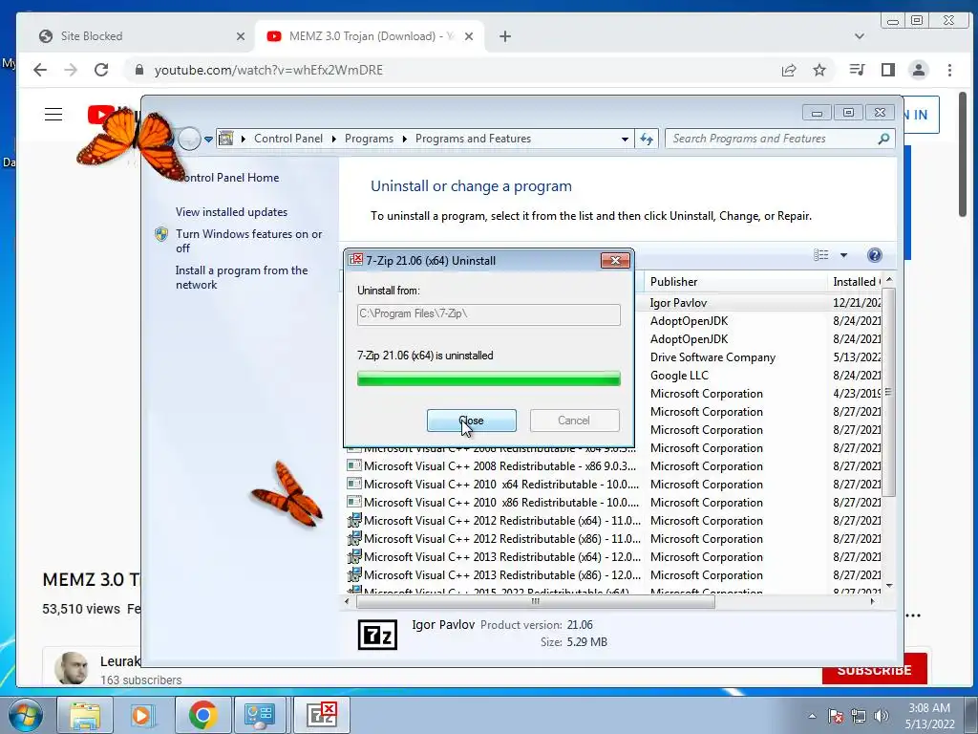Click the volume speaker icon in system tray
Screen dimensions: 978x734
(882, 716)
